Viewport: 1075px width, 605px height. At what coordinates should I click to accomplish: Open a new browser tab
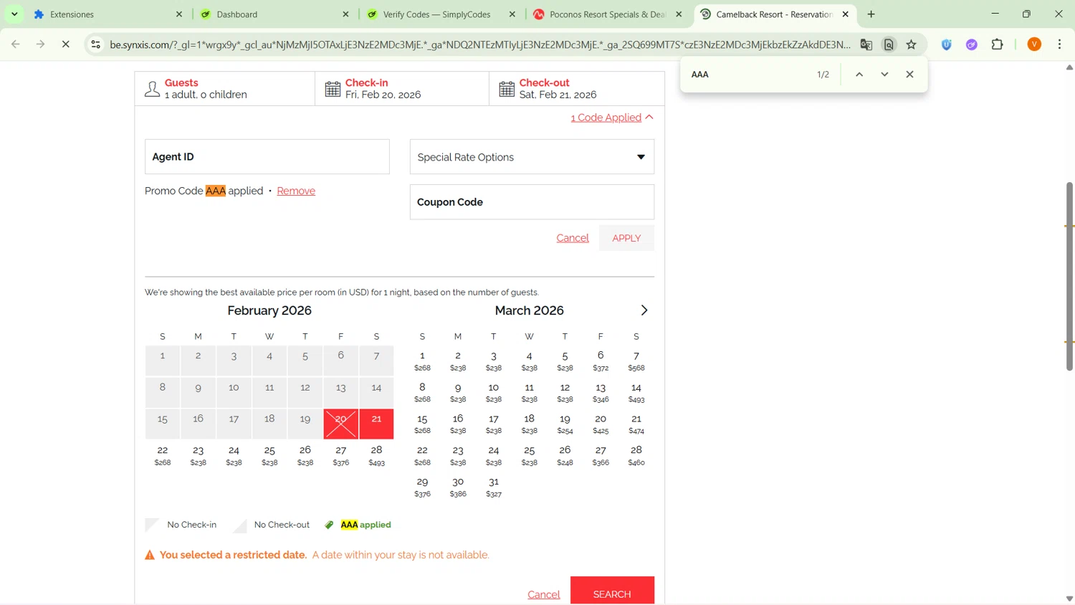click(x=871, y=14)
